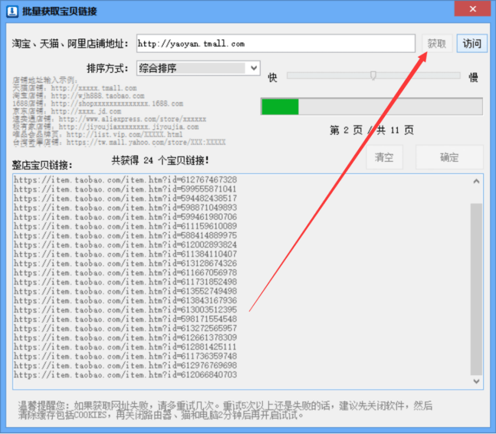Click the green progress bar
Screen dimensions: 496x434
279,107
